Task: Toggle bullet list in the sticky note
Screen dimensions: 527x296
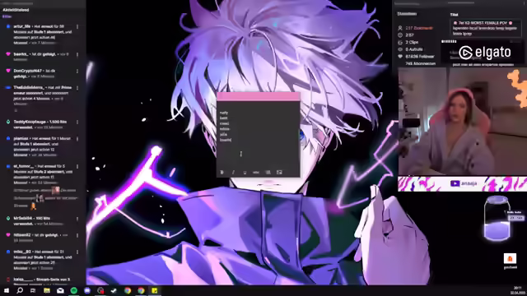Action: 268,172
